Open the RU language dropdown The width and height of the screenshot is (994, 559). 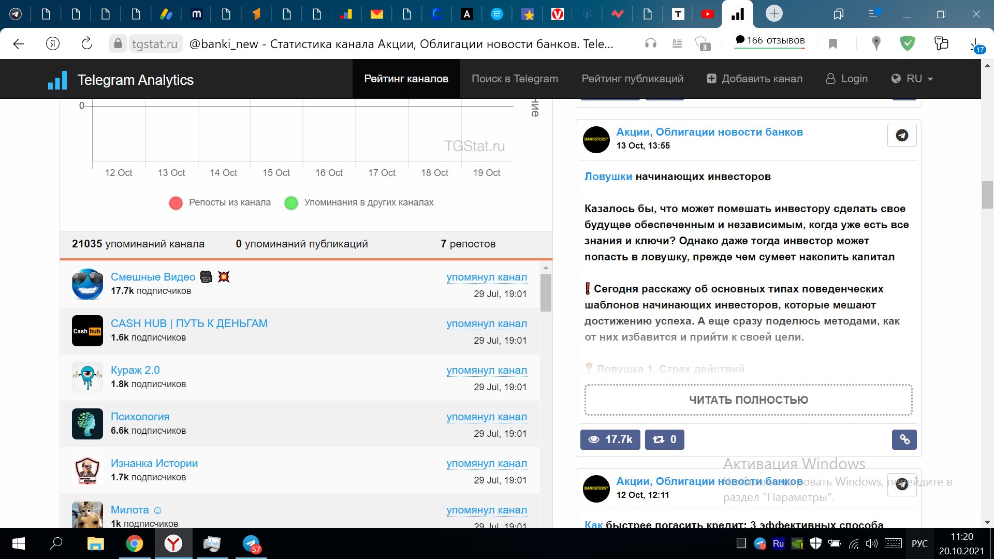[912, 79]
